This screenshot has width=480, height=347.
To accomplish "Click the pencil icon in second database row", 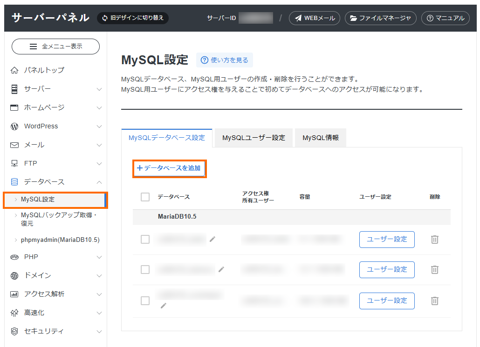I will click(221, 269).
